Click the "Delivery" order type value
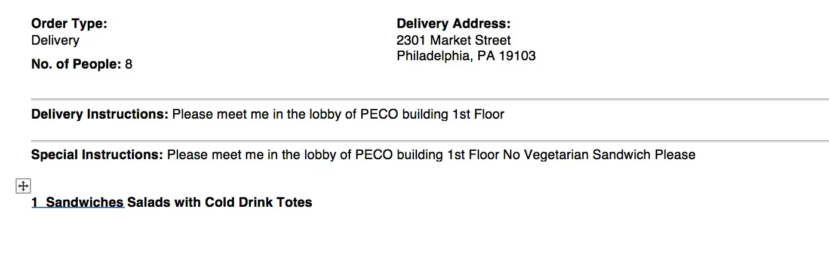 55,41
